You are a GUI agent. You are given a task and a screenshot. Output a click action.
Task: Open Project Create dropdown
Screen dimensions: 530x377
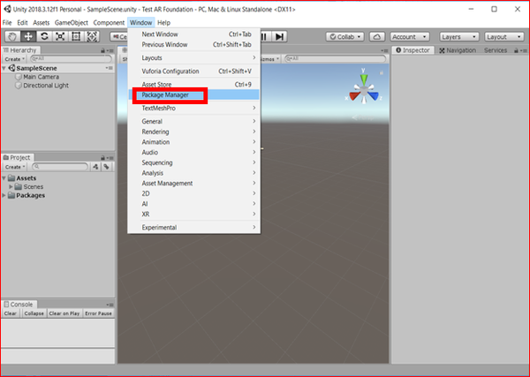coord(15,167)
